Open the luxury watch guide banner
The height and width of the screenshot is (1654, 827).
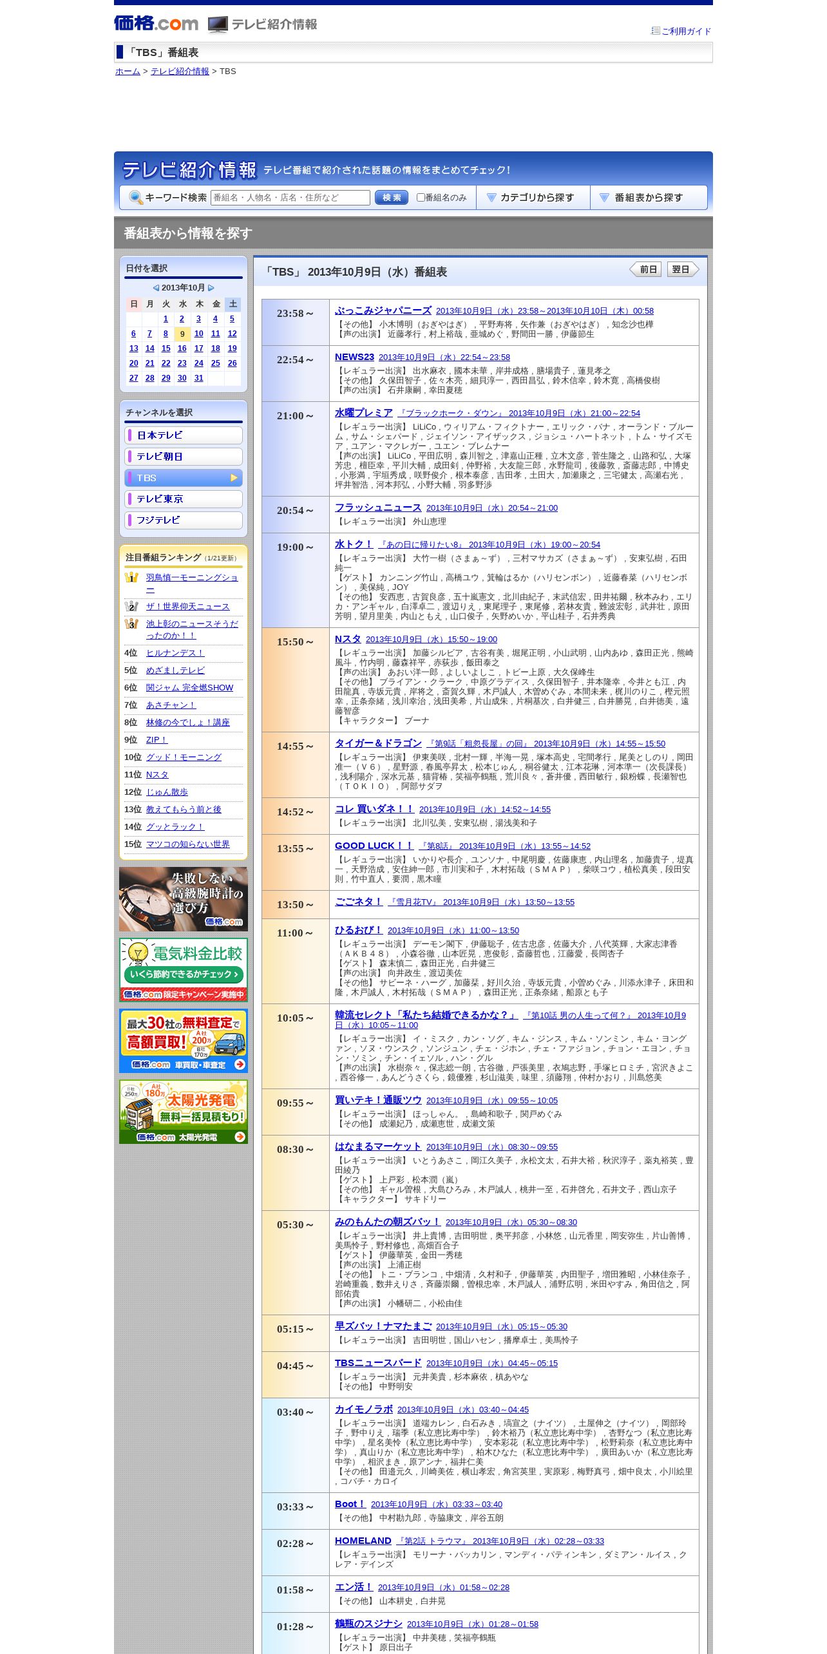tap(184, 899)
